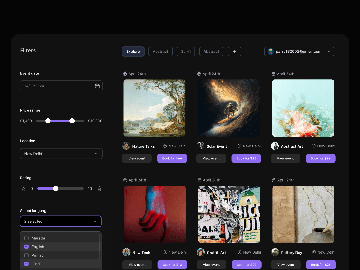Screen dimensions: 360x270
Task: Click the Book for $12 button
Action: click(172, 265)
